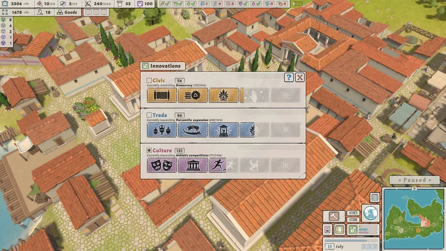Open the game menu list icon
The image size is (446, 251).
click(375, 197)
